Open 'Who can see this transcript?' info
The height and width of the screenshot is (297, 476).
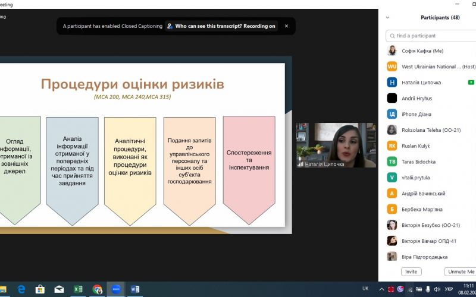click(x=221, y=26)
